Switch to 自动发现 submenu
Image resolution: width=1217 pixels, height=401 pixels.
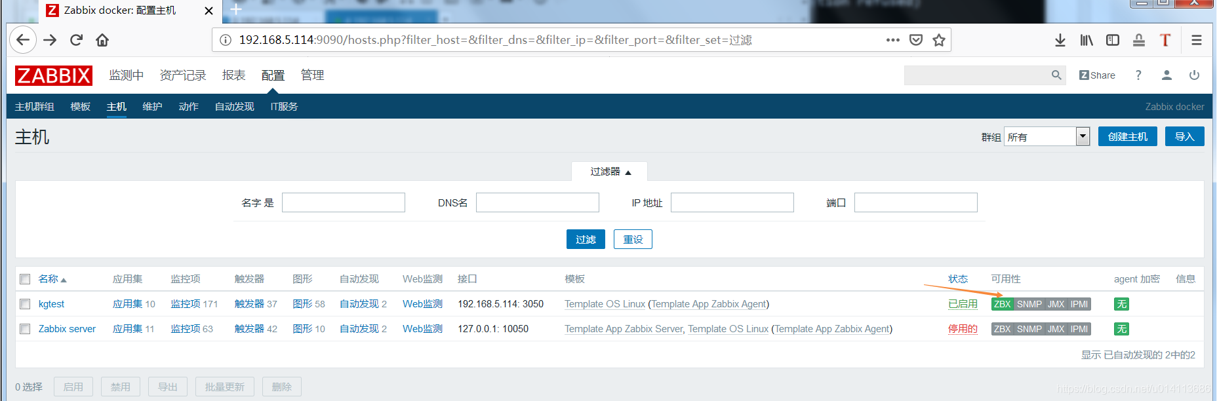[235, 106]
